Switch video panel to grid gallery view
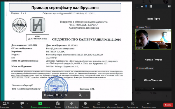The image size is (175, 109). point(151,6)
